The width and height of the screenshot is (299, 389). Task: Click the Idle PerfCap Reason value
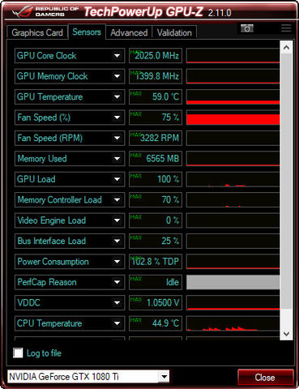click(x=156, y=282)
